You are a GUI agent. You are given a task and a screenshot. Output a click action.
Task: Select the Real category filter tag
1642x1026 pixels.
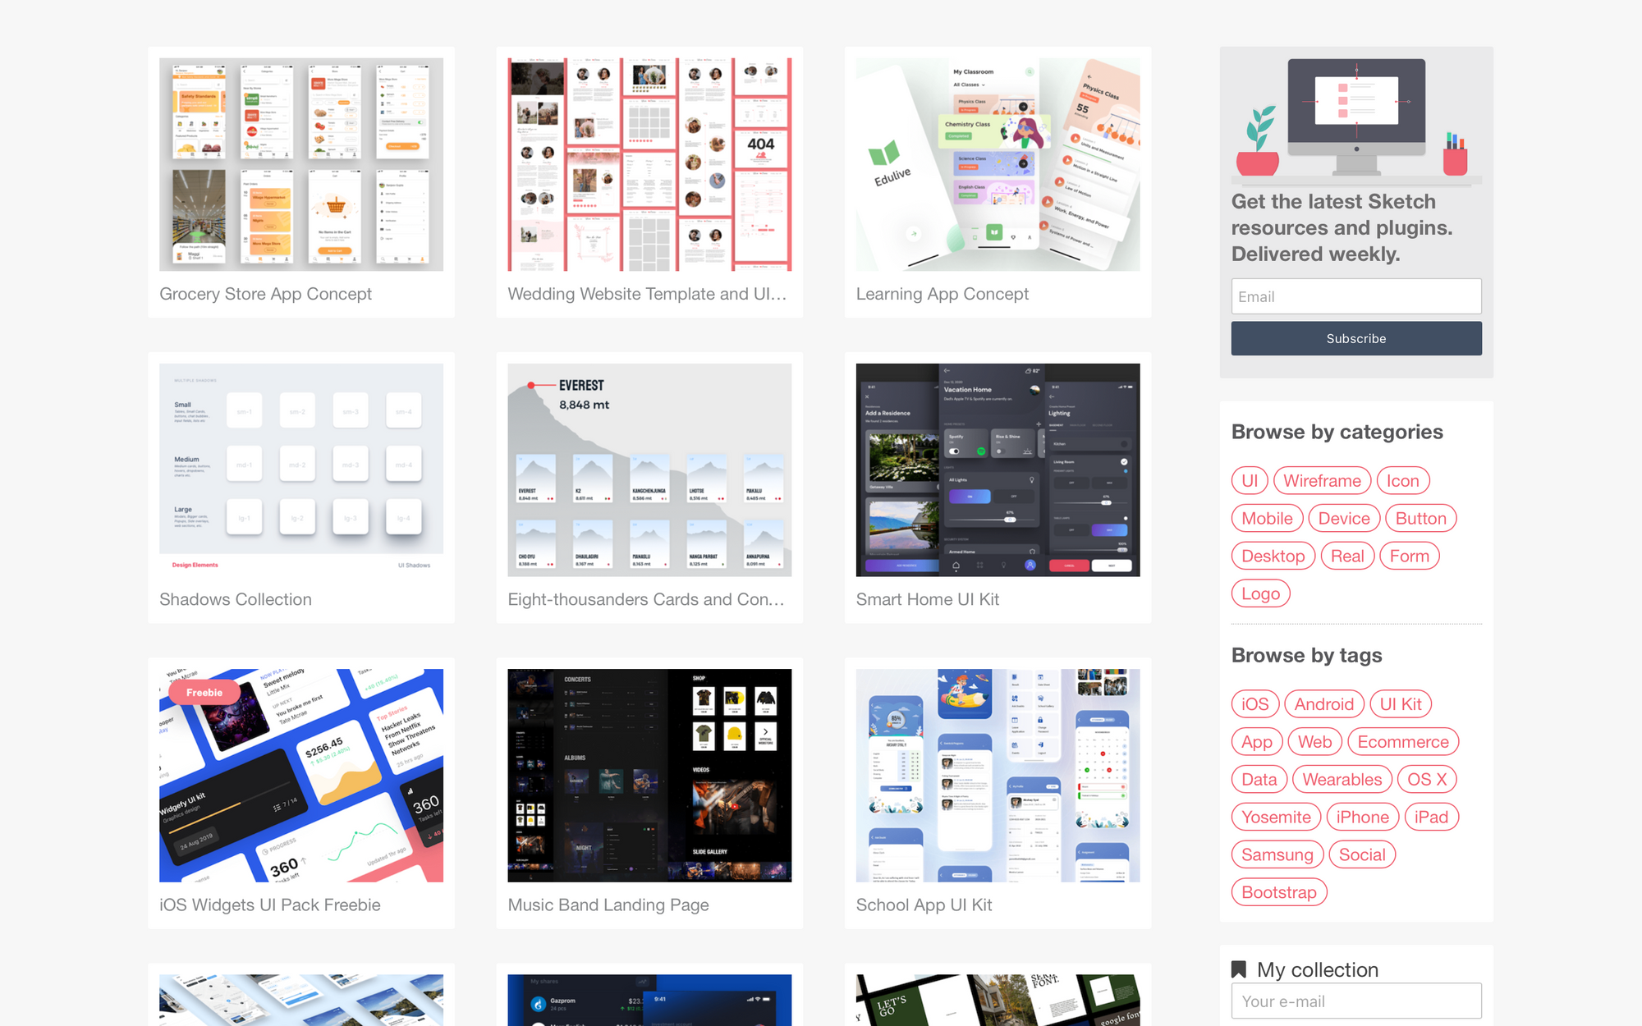click(x=1347, y=556)
